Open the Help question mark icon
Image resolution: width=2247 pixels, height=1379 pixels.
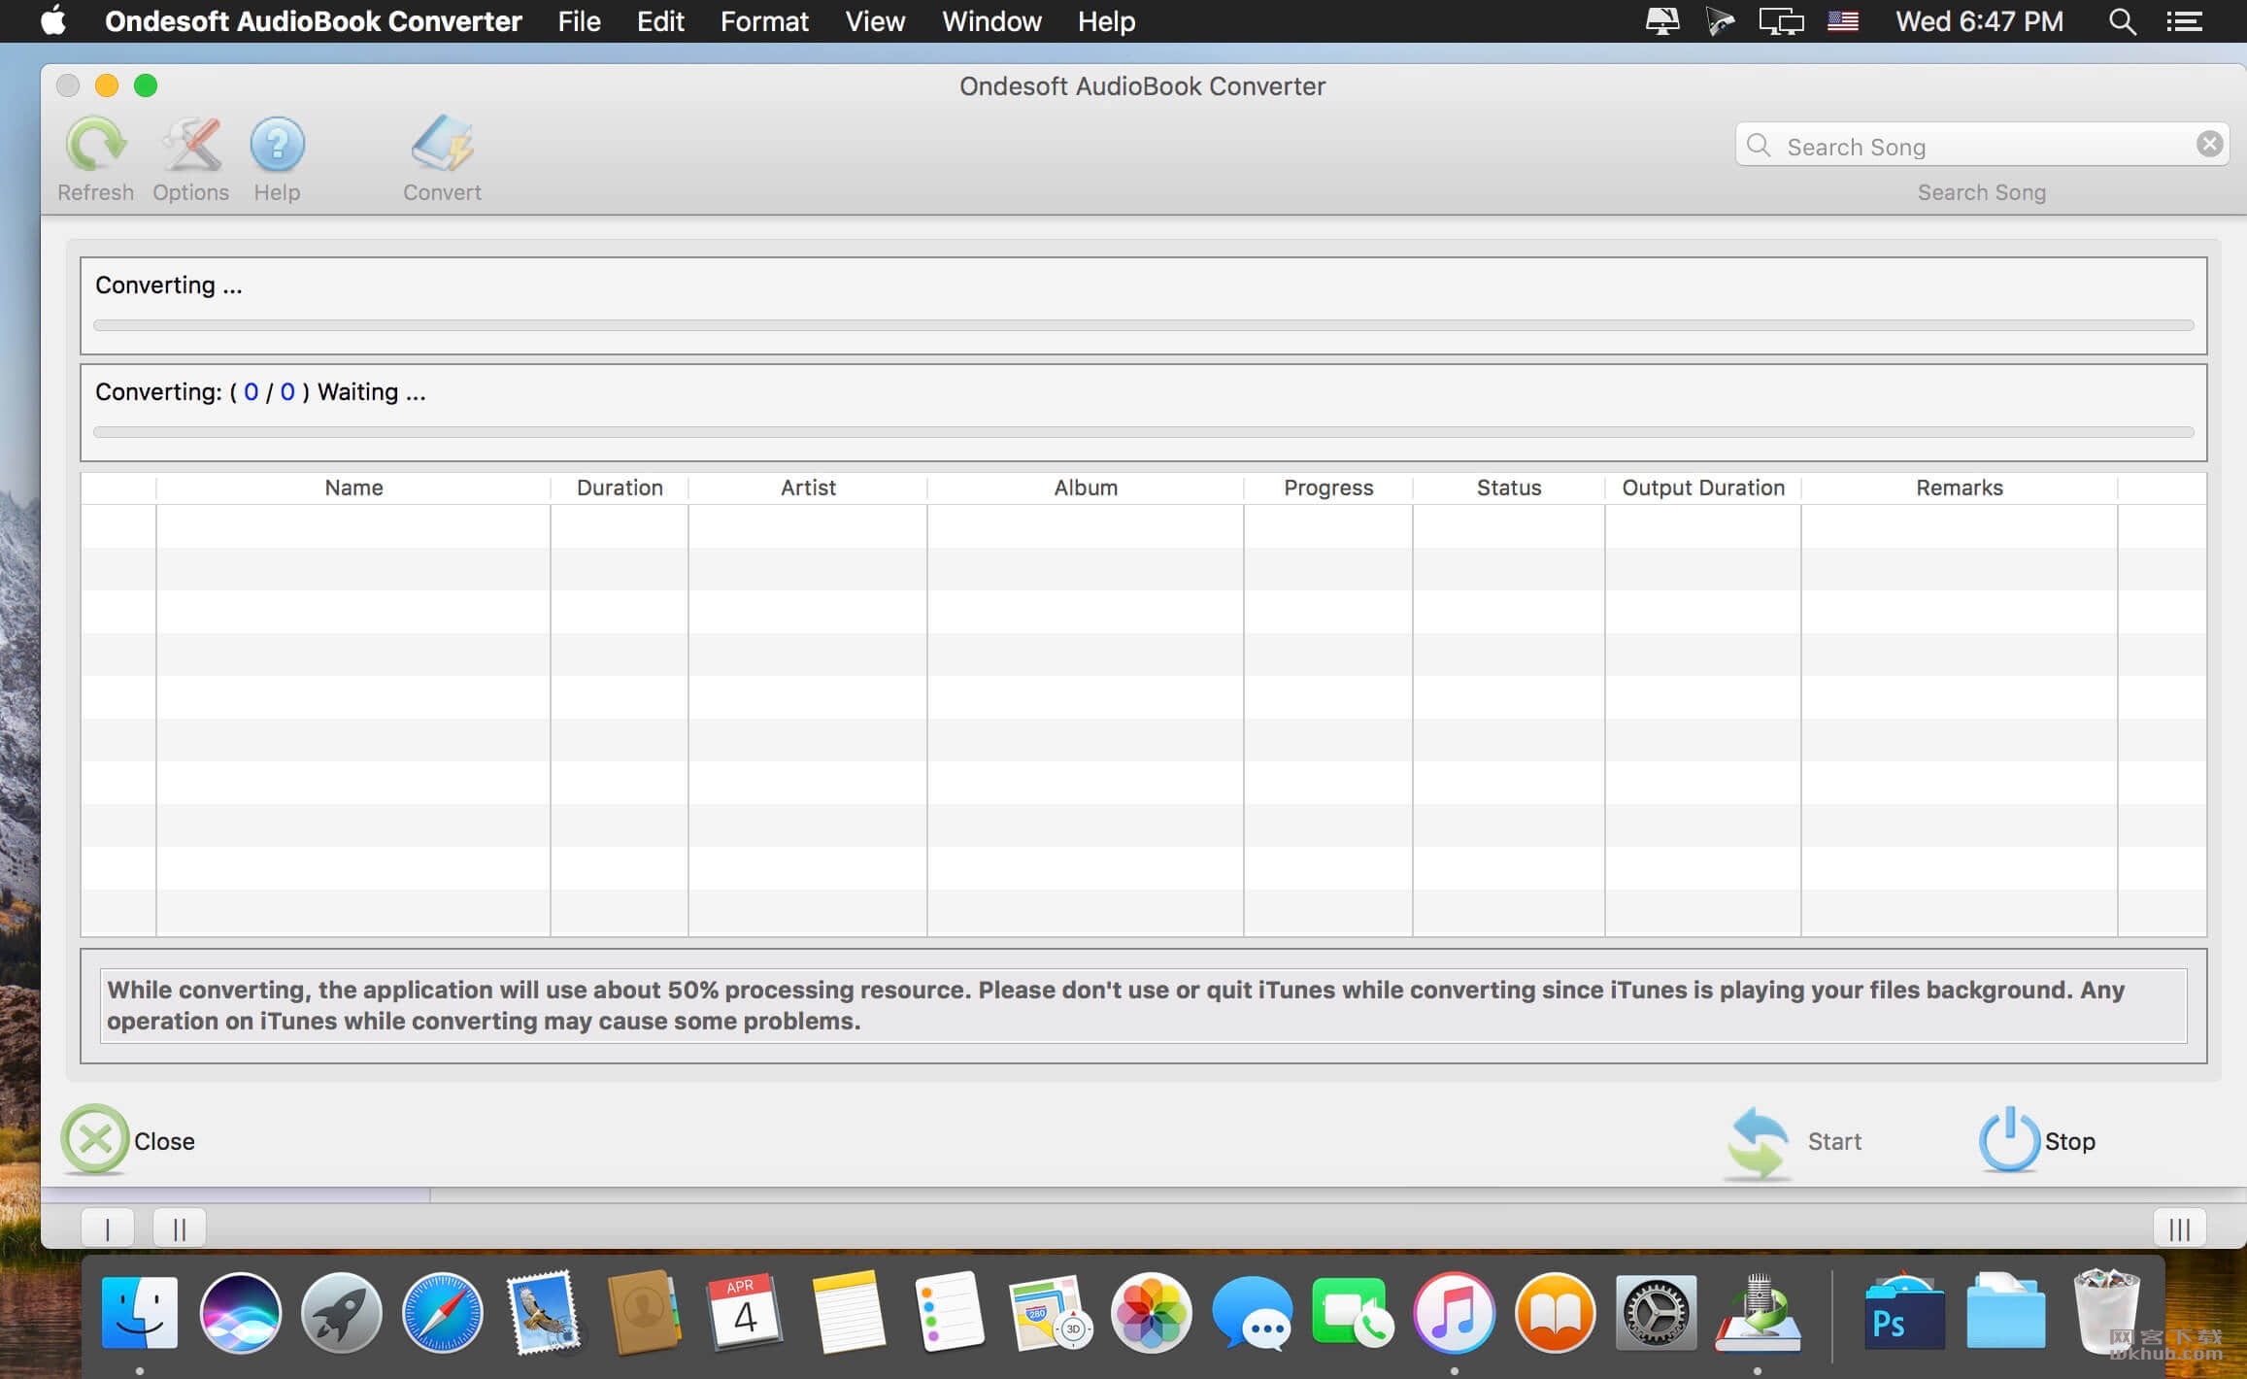277,145
